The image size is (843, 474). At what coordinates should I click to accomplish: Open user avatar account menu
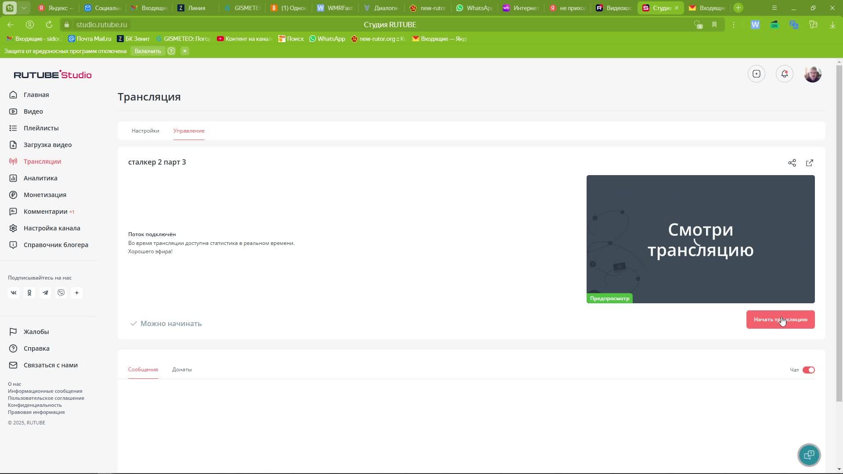point(813,74)
